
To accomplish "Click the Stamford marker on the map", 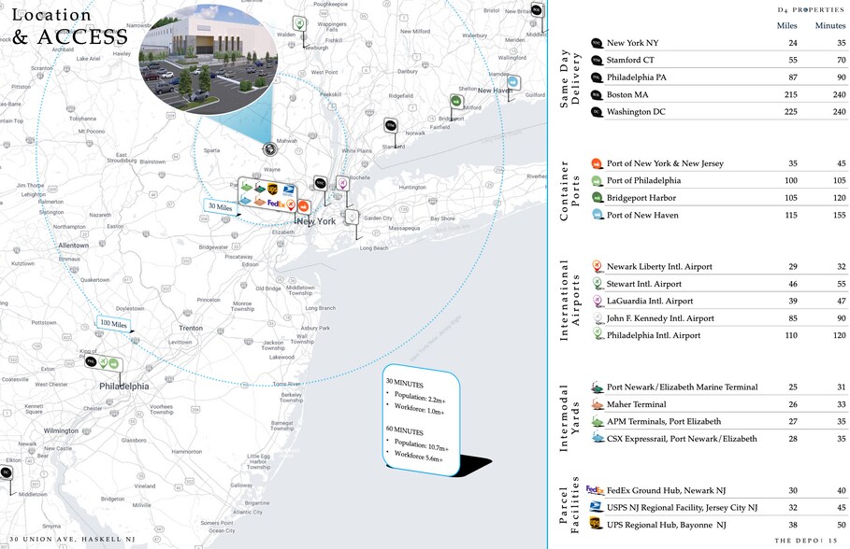I will pos(390,125).
